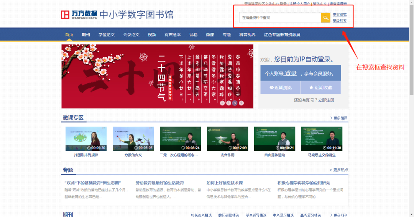Play 找图形排列规律 video thumbnail

86,139
